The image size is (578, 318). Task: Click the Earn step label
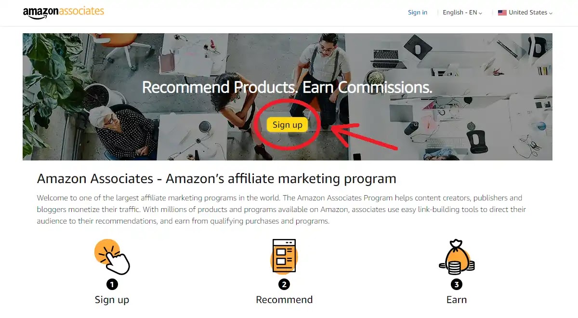coord(456,300)
